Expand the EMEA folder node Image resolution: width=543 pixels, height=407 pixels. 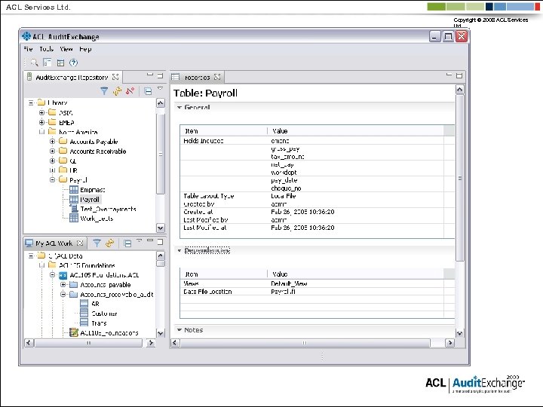point(41,122)
